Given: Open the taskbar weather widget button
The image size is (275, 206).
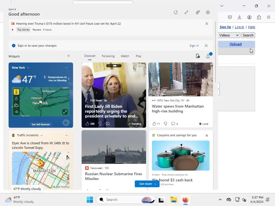Looking at the screenshot, I should [x=20, y=200].
